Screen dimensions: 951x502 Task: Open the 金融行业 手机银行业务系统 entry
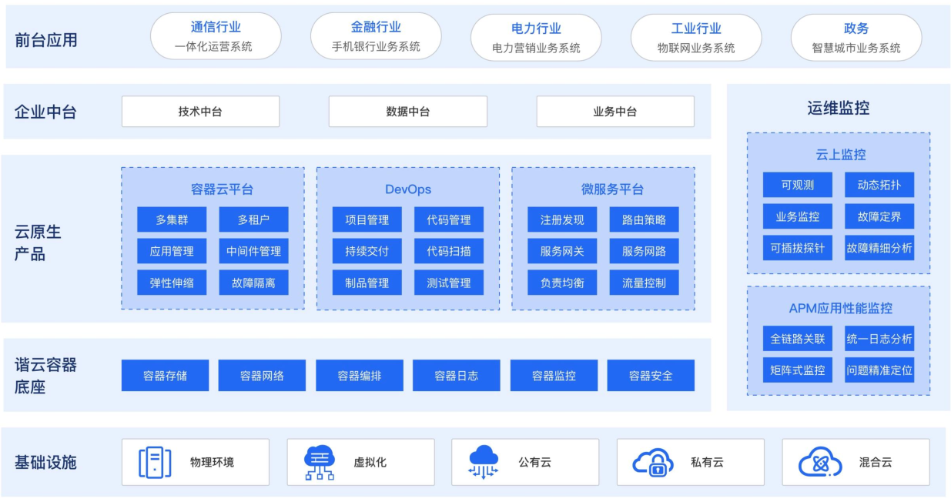click(376, 35)
